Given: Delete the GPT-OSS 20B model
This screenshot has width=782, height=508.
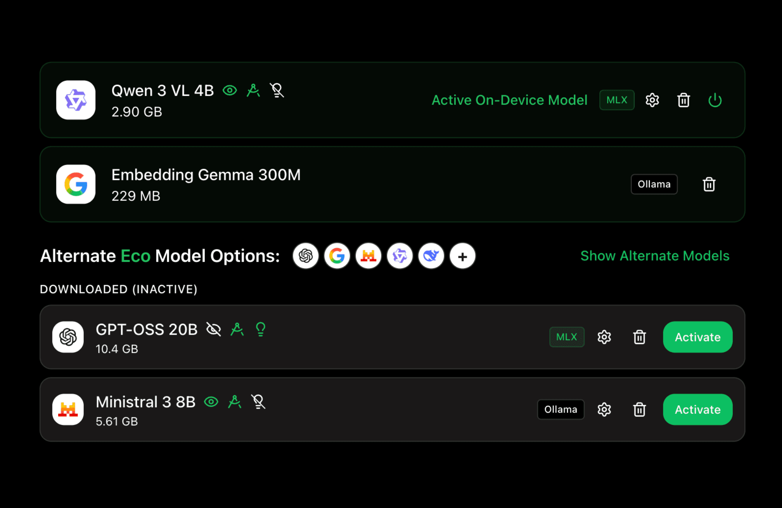Looking at the screenshot, I should coord(639,337).
